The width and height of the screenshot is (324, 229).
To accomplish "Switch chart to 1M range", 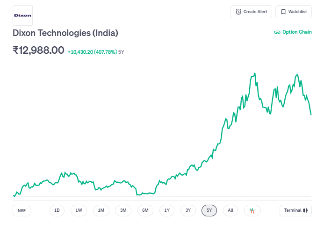I will click(x=101, y=210).
